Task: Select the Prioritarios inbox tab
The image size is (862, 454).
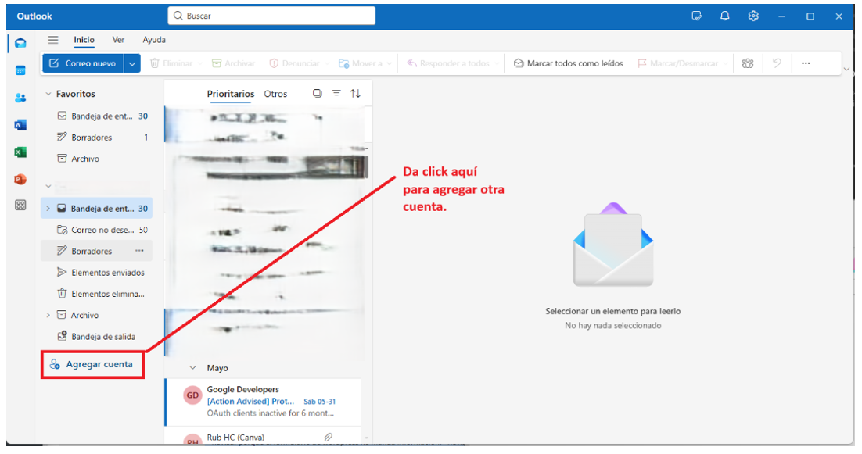Action: (x=230, y=94)
